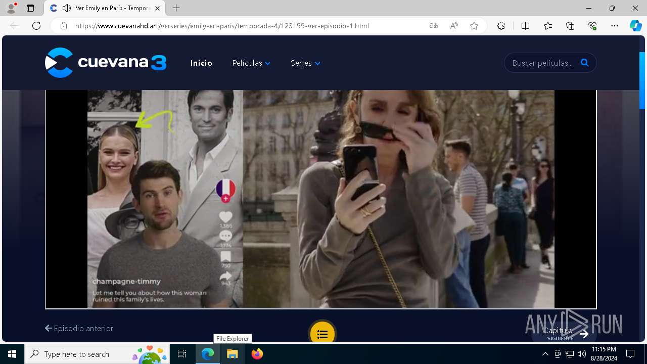Open Task View on the taskbar
This screenshot has height=364, width=647.
tap(182, 354)
